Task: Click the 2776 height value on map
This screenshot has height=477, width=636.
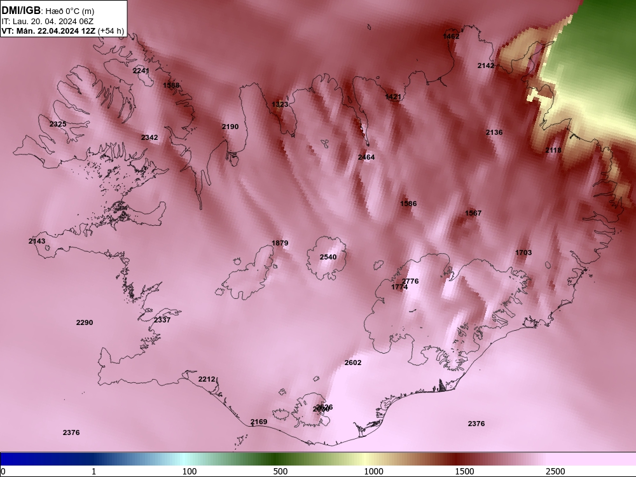Action: 410,281
